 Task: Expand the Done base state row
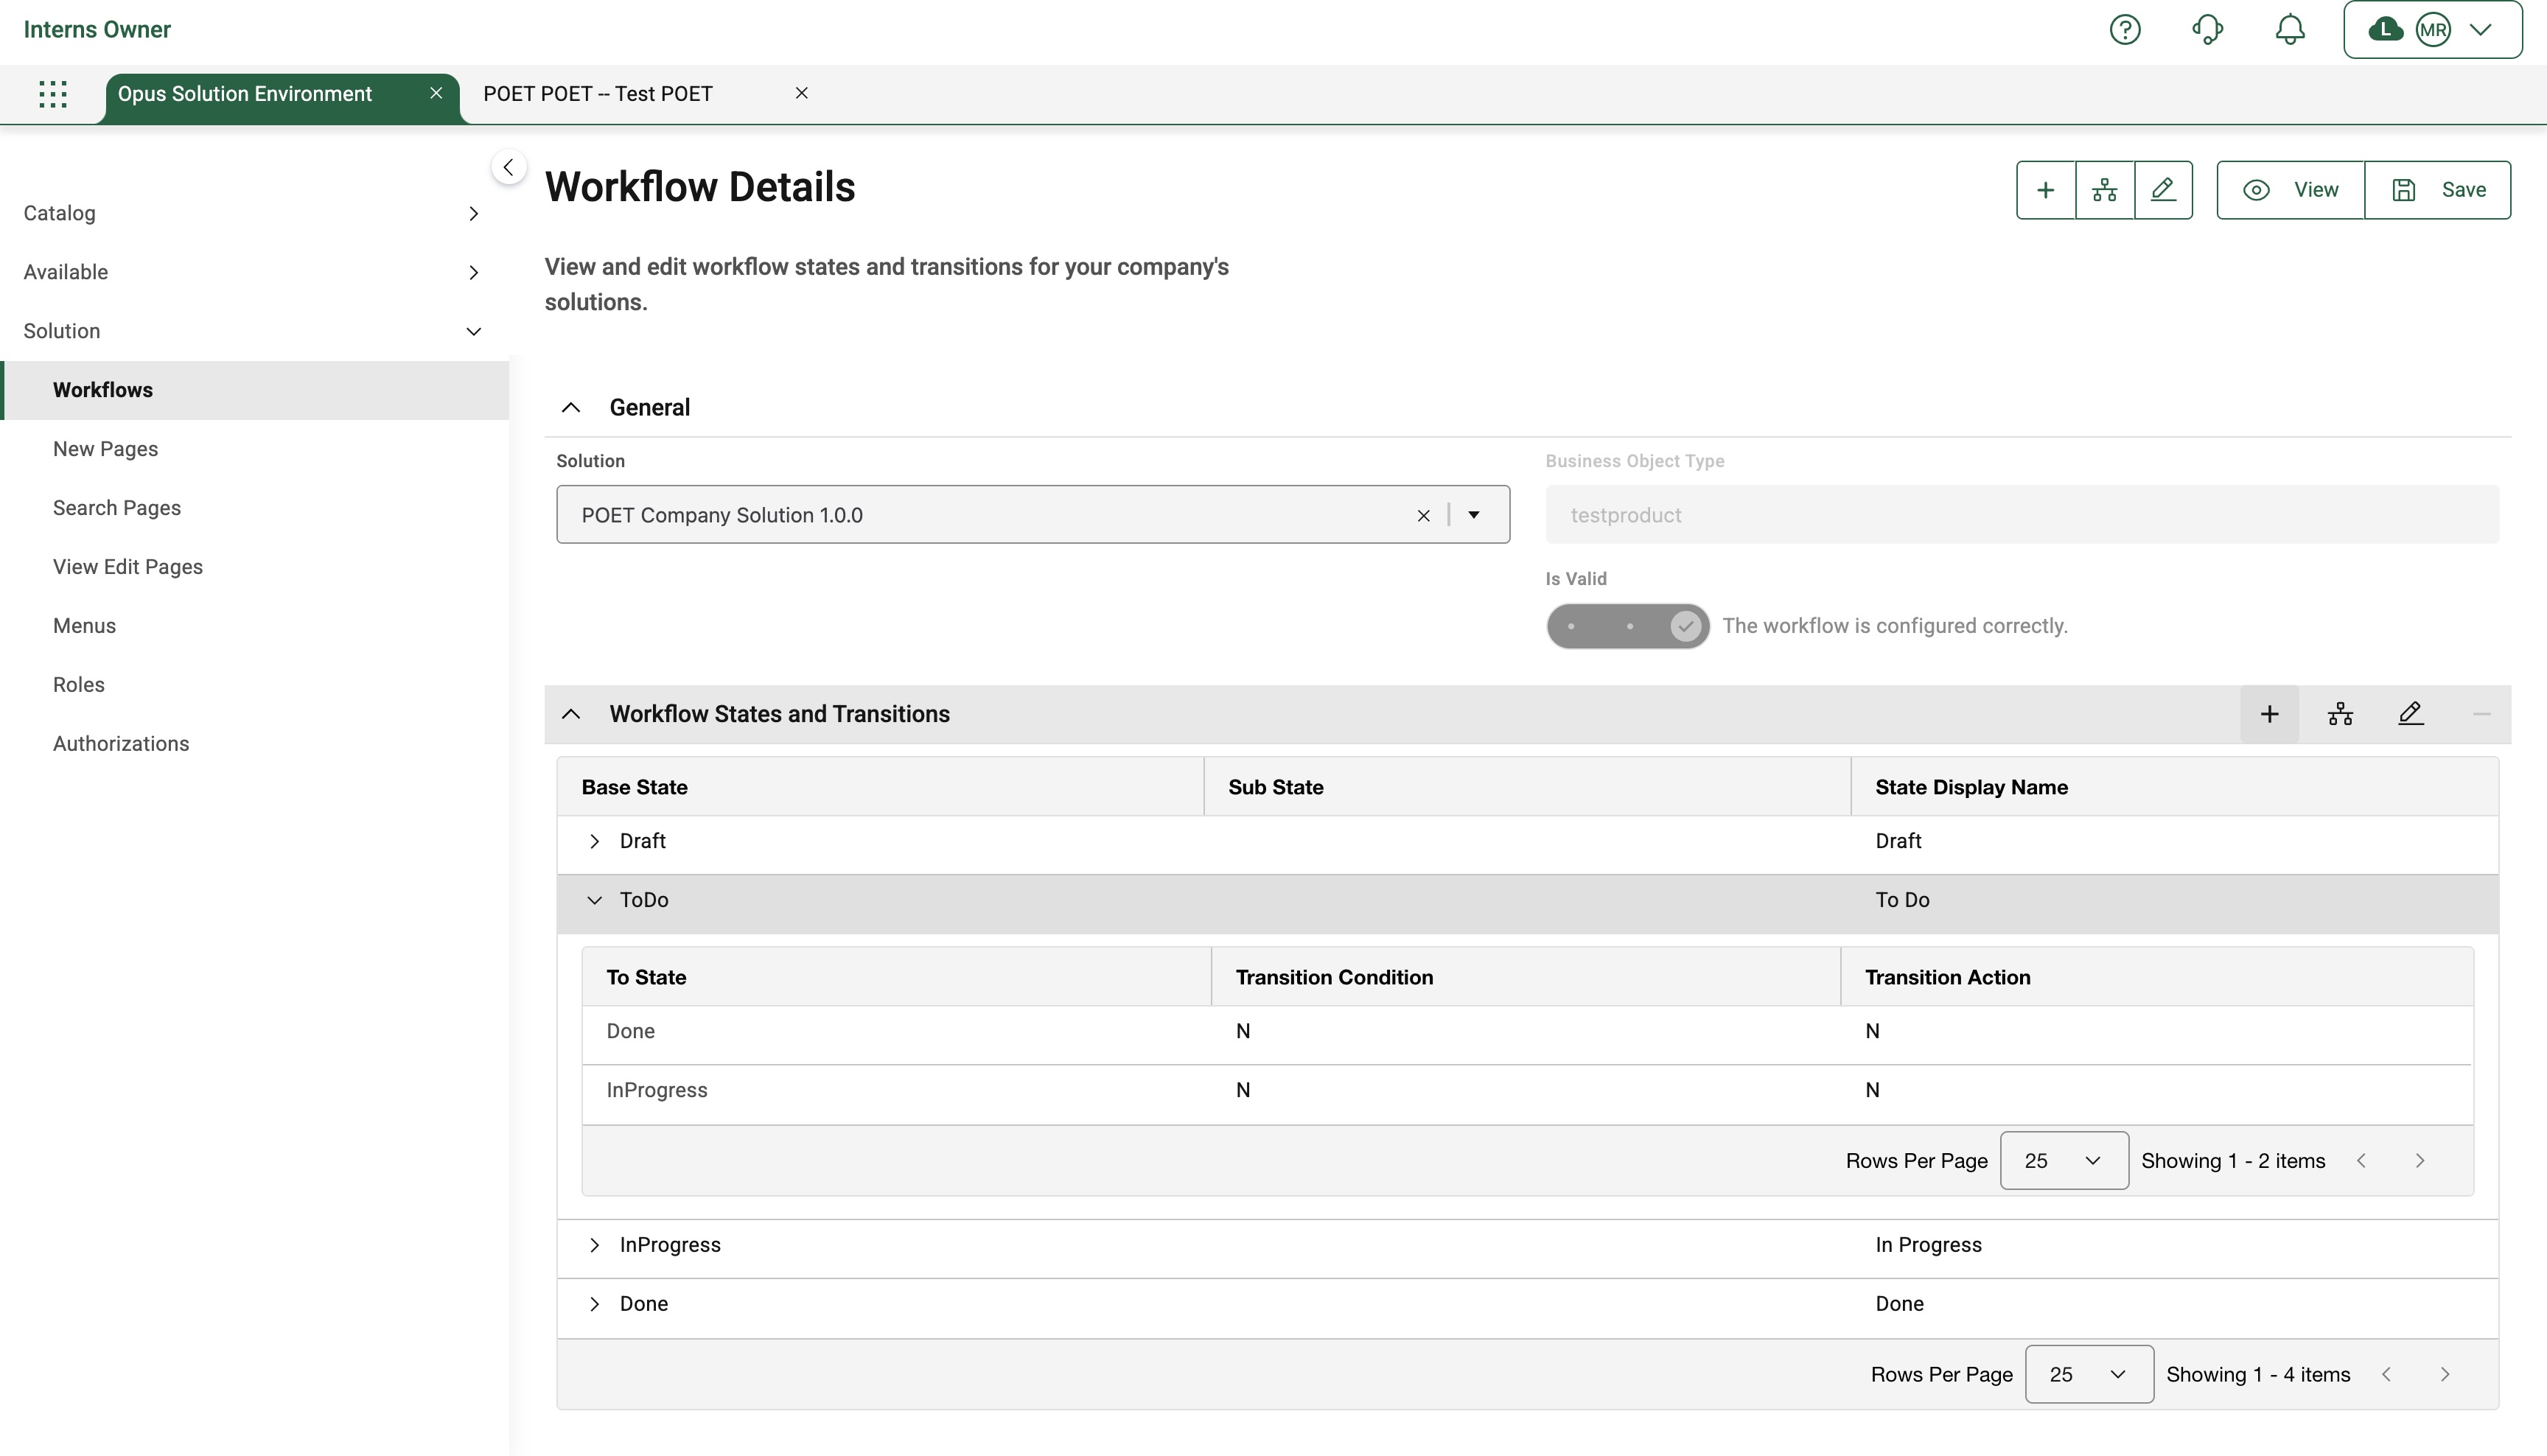coord(595,1305)
